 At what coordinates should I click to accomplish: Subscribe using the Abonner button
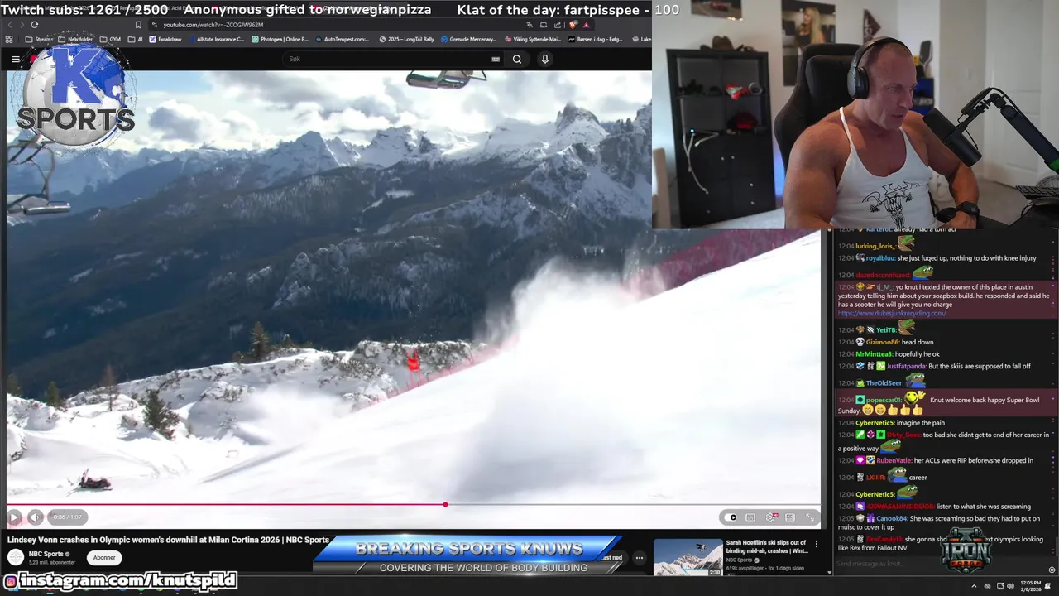104,557
